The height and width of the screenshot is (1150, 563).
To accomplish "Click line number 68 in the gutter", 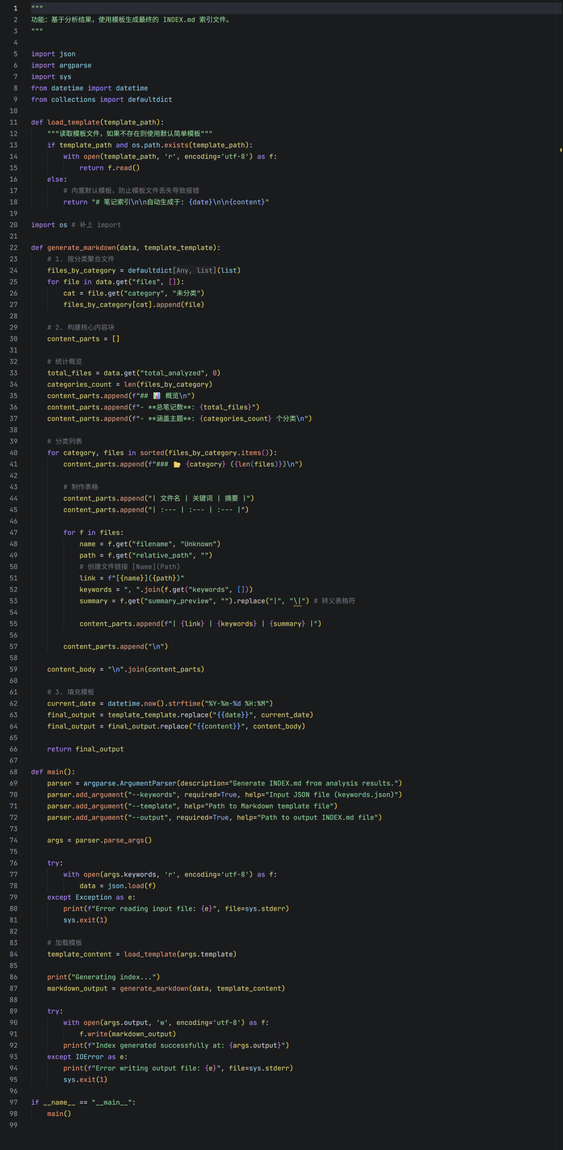I will 14,772.
